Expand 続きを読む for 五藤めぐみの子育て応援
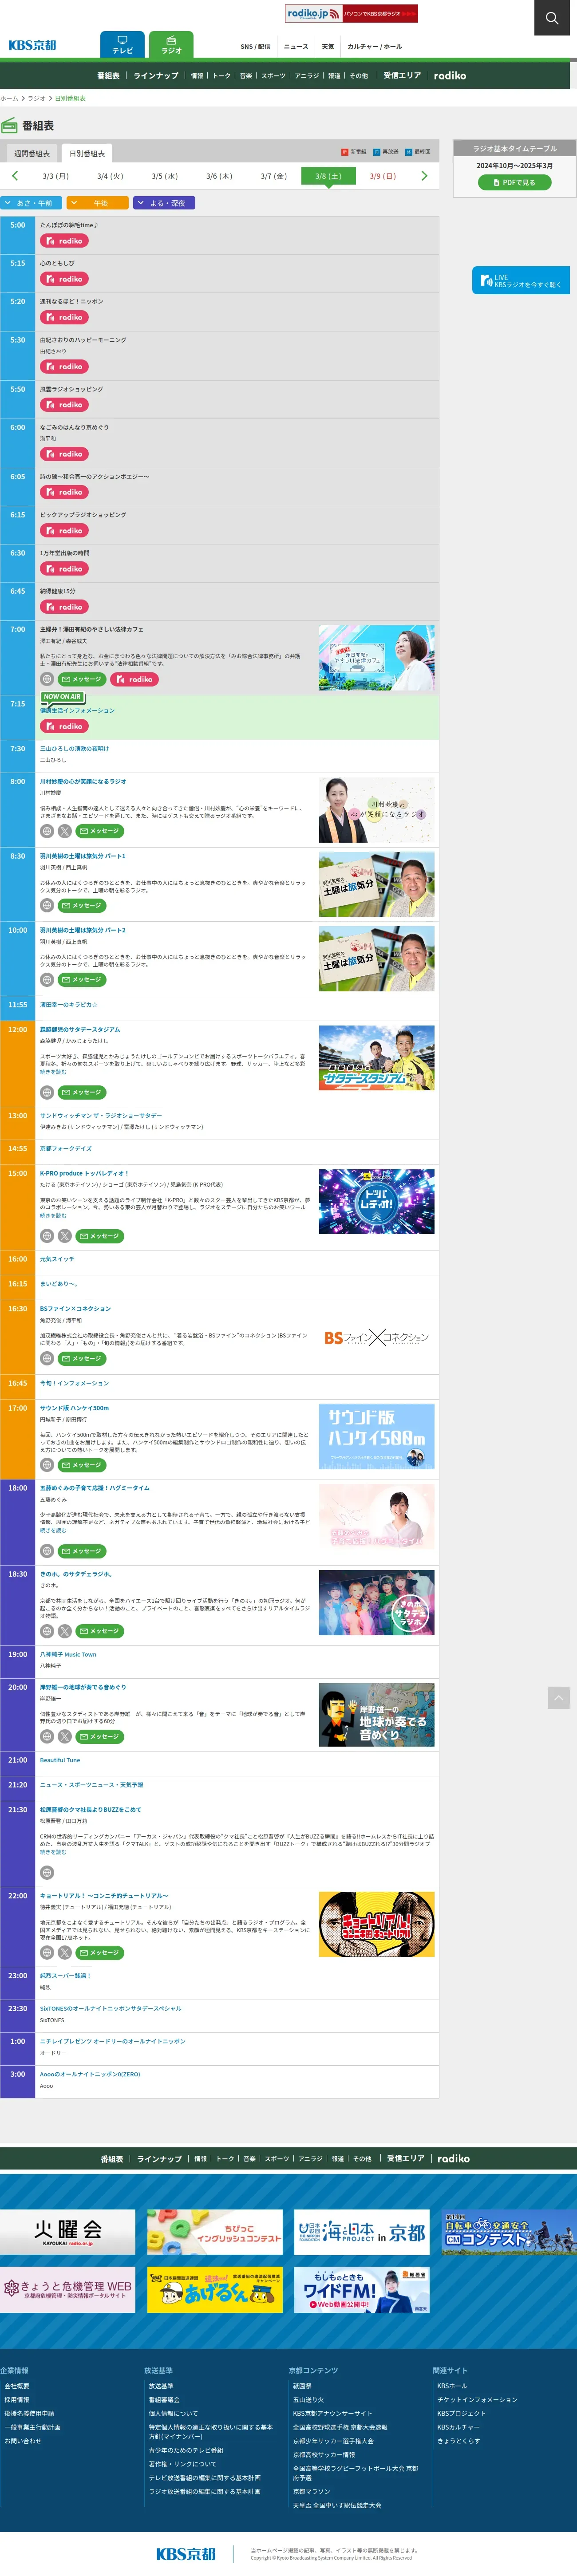 (x=53, y=1530)
